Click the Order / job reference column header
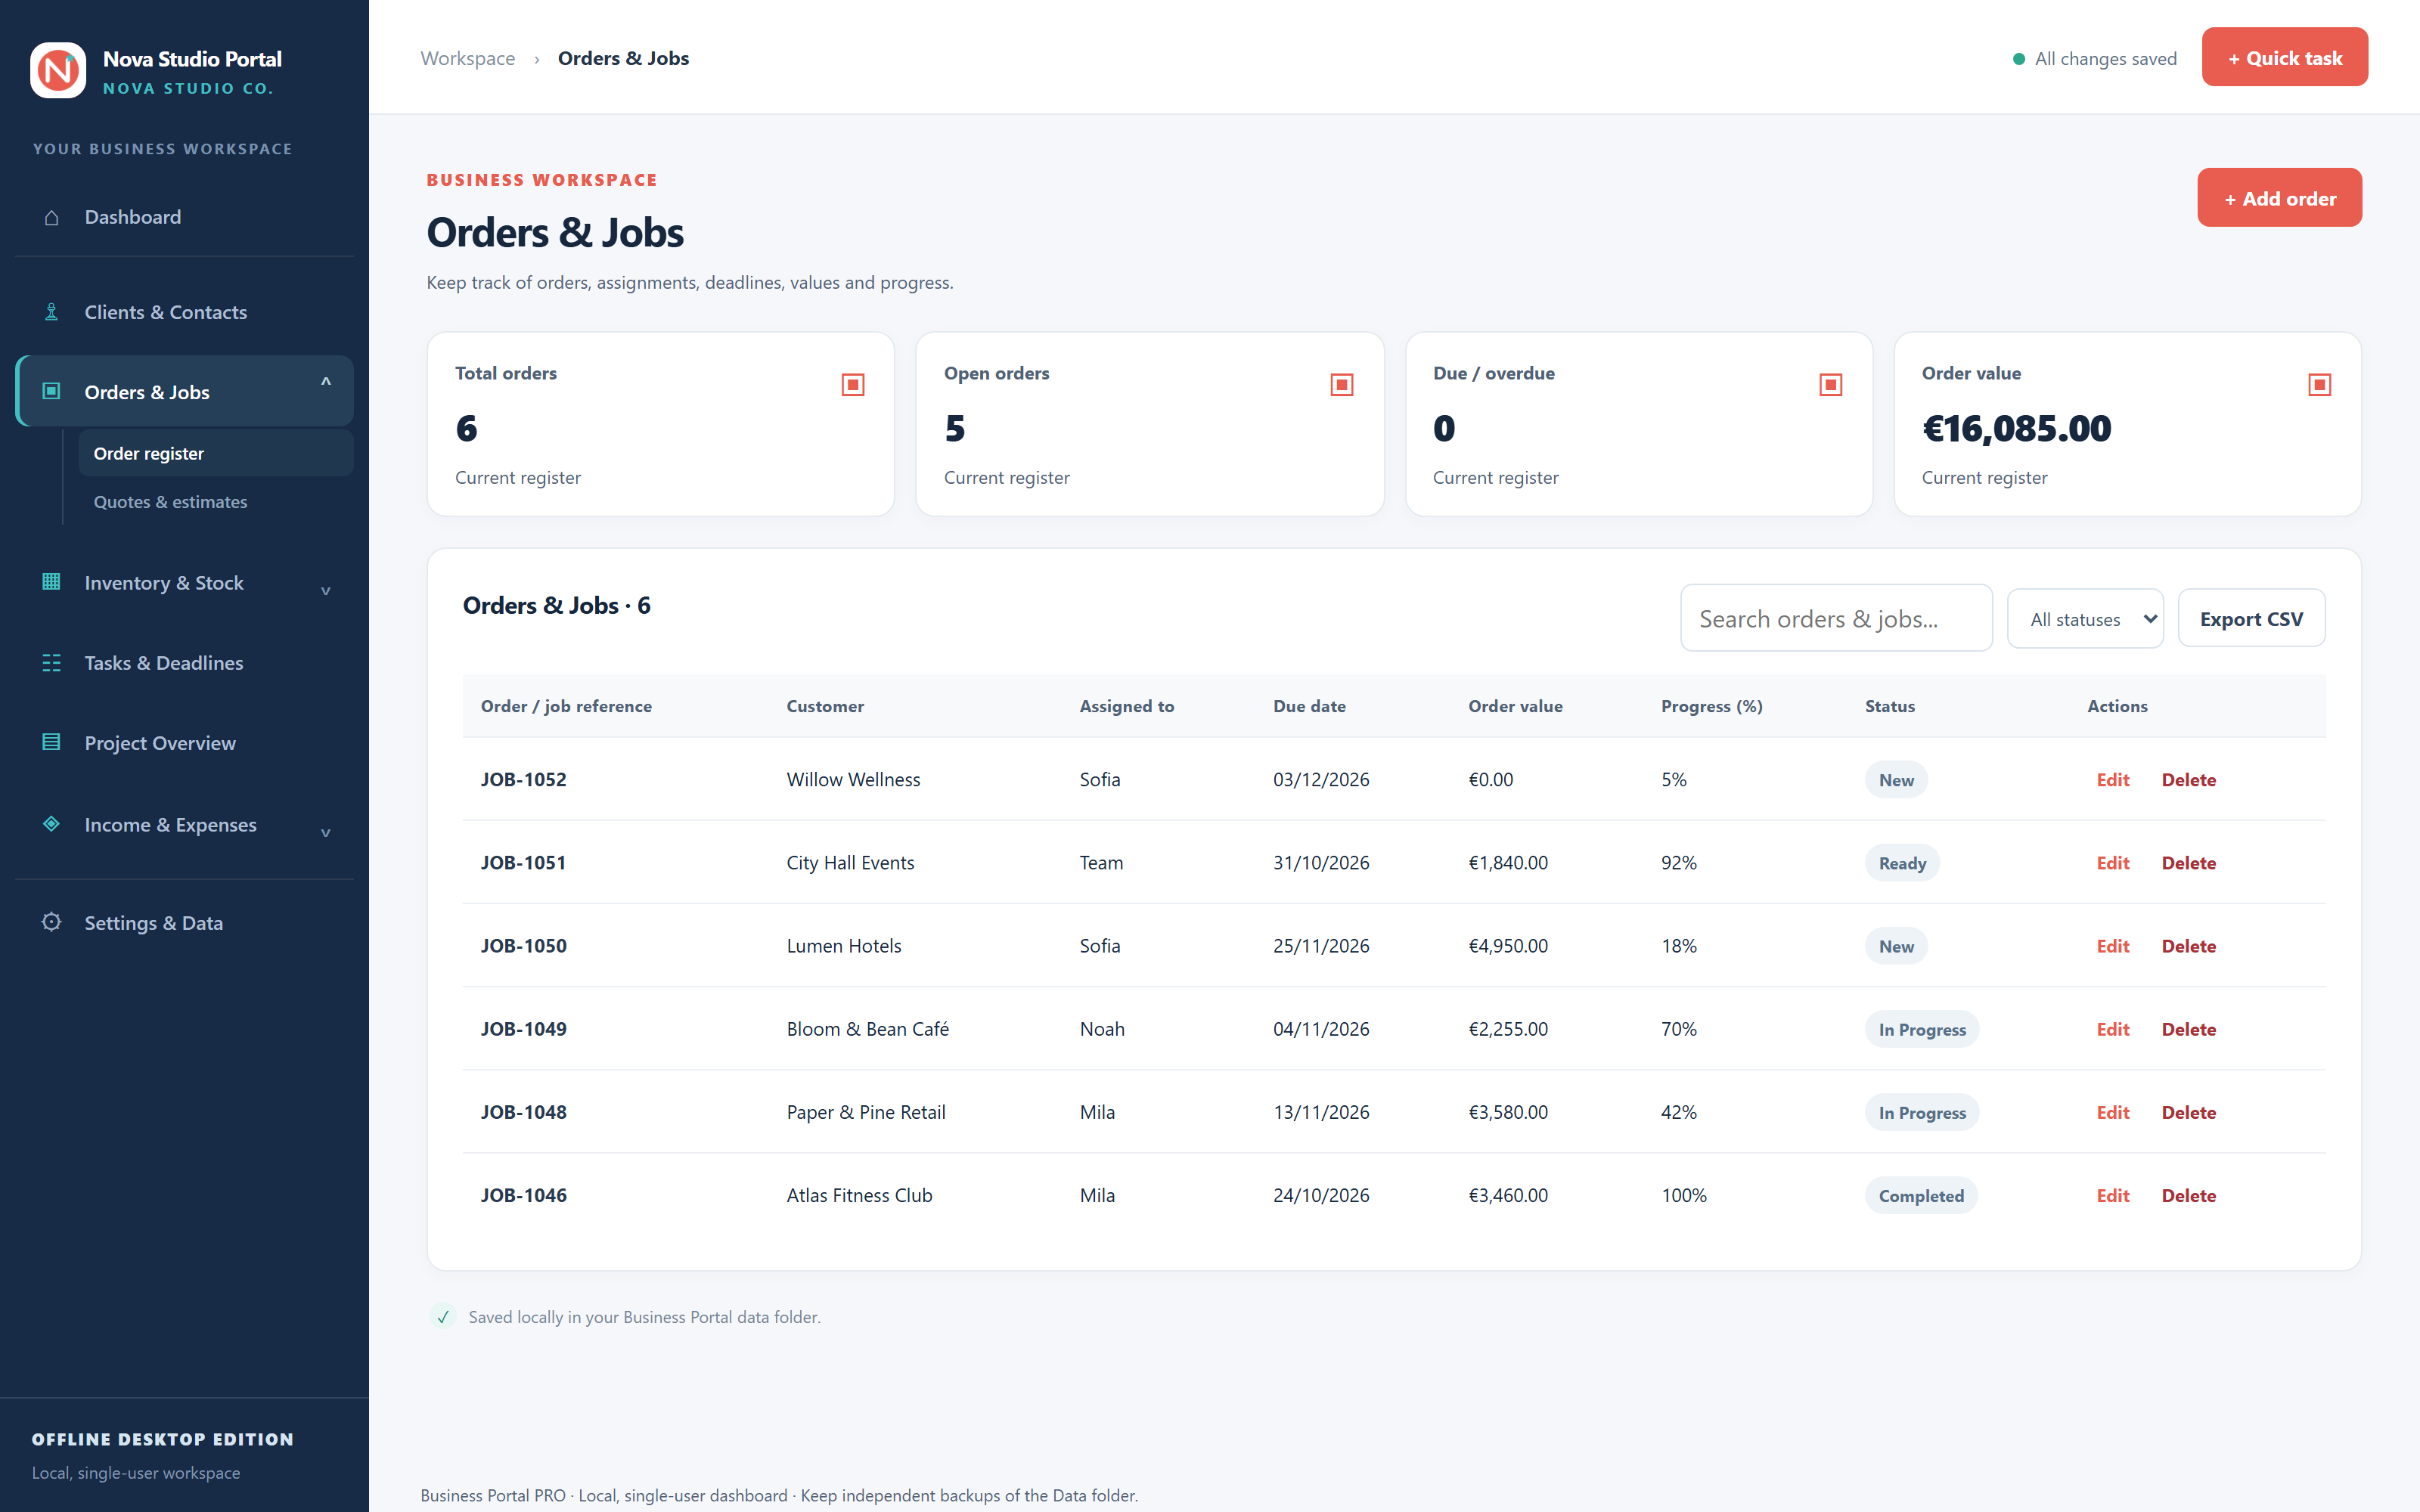The width and height of the screenshot is (2420, 1512). pos(566,706)
